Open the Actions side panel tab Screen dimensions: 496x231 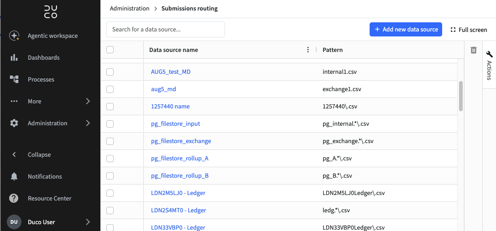(x=489, y=65)
